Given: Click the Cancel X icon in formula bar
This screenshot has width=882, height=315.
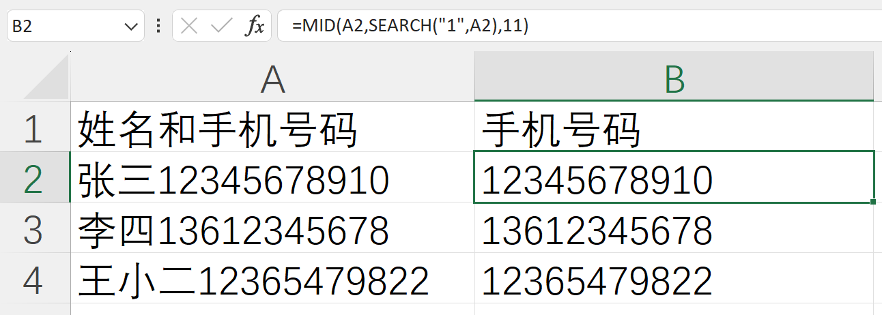Looking at the screenshot, I should [x=190, y=27].
